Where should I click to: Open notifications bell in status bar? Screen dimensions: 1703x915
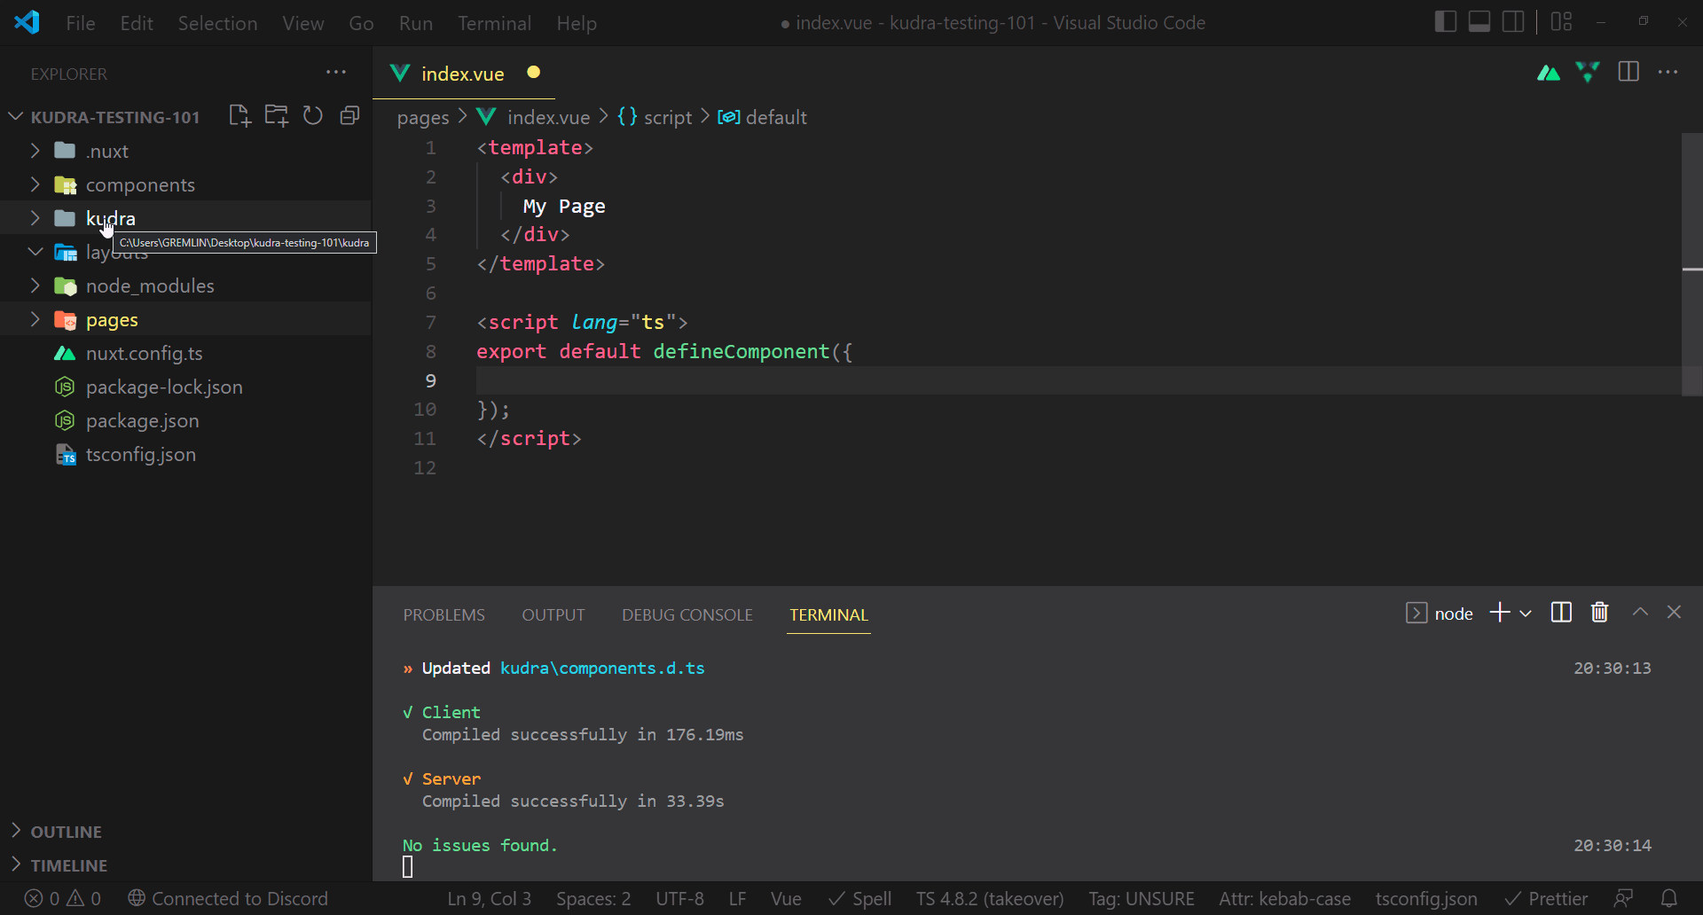pyautogui.click(x=1668, y=898)
